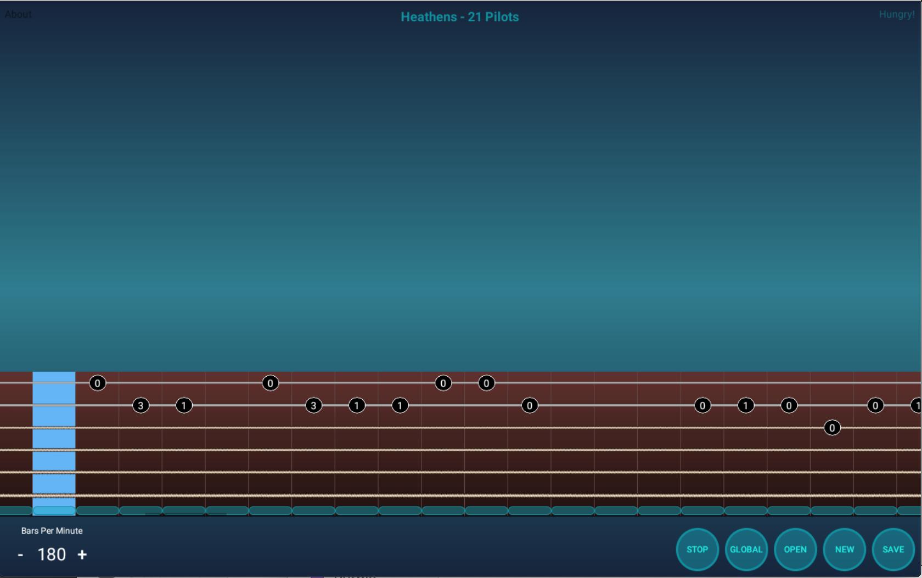
Task: Stop playback with the STOP button
Action: (x=697, y=549)
